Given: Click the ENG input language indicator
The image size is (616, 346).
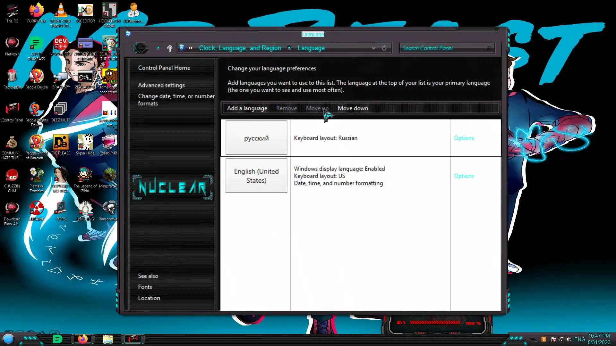Looking at the screenshot, I should click(579, 339).
